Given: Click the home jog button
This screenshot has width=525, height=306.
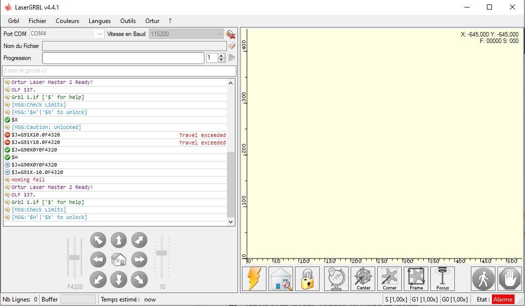Looking at the screenshot, I should tap(119, 259).
